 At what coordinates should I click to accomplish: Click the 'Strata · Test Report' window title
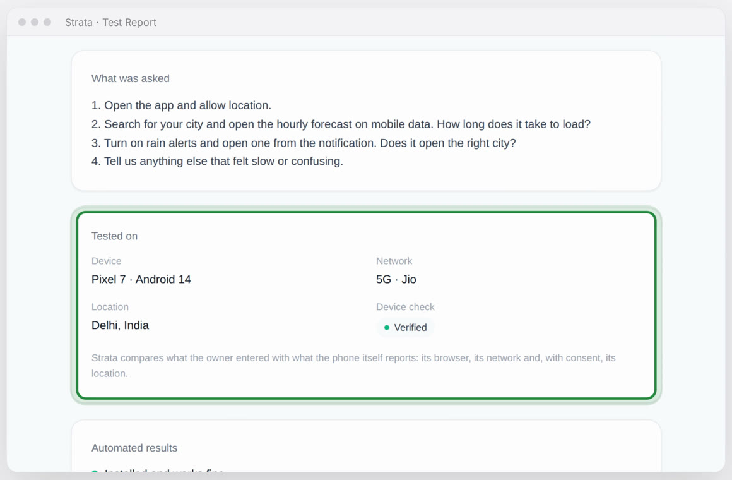click(110, 23)
